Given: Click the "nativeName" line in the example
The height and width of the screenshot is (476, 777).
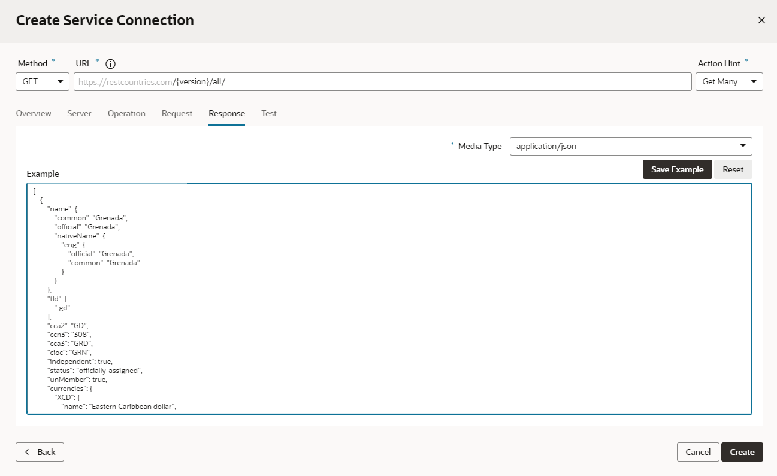Looking at the screenshot, I should coord(80,236).
